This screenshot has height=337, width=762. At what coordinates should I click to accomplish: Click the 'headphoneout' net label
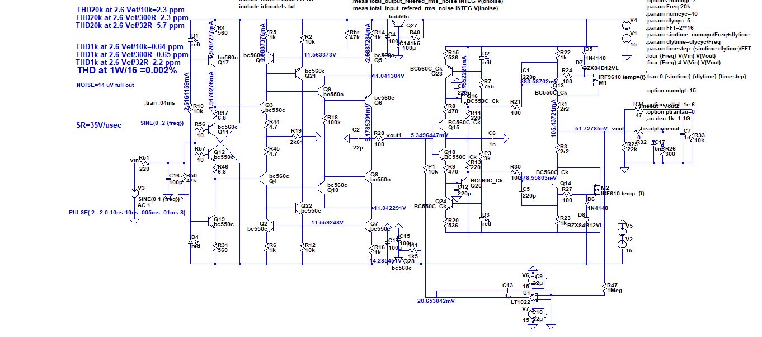(659, 129)
